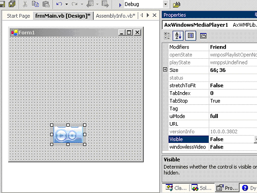Click the URL property value field
The height and width of the screenshot is (193, 257).
point(233,124)
